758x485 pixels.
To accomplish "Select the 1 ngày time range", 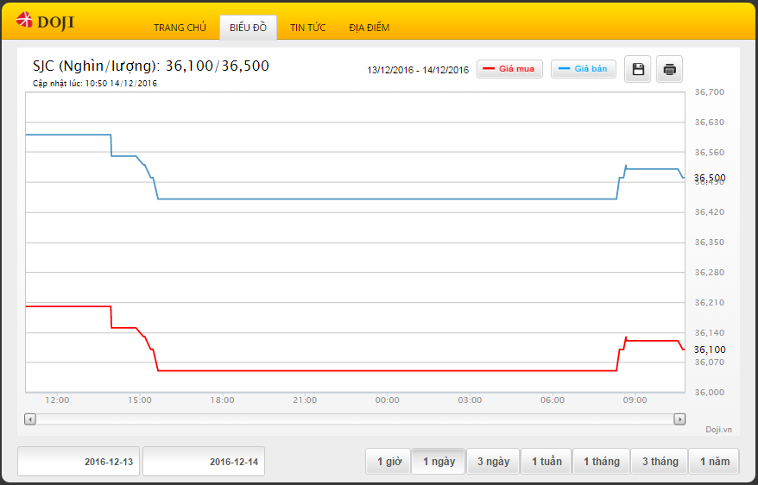I will point(439,462).
